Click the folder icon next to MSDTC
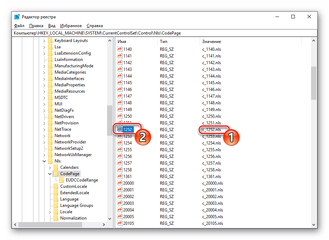Screen dimensions: 329x240 50,98
